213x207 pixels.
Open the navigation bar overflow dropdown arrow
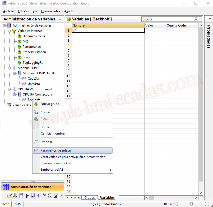[x=61, y=196]
